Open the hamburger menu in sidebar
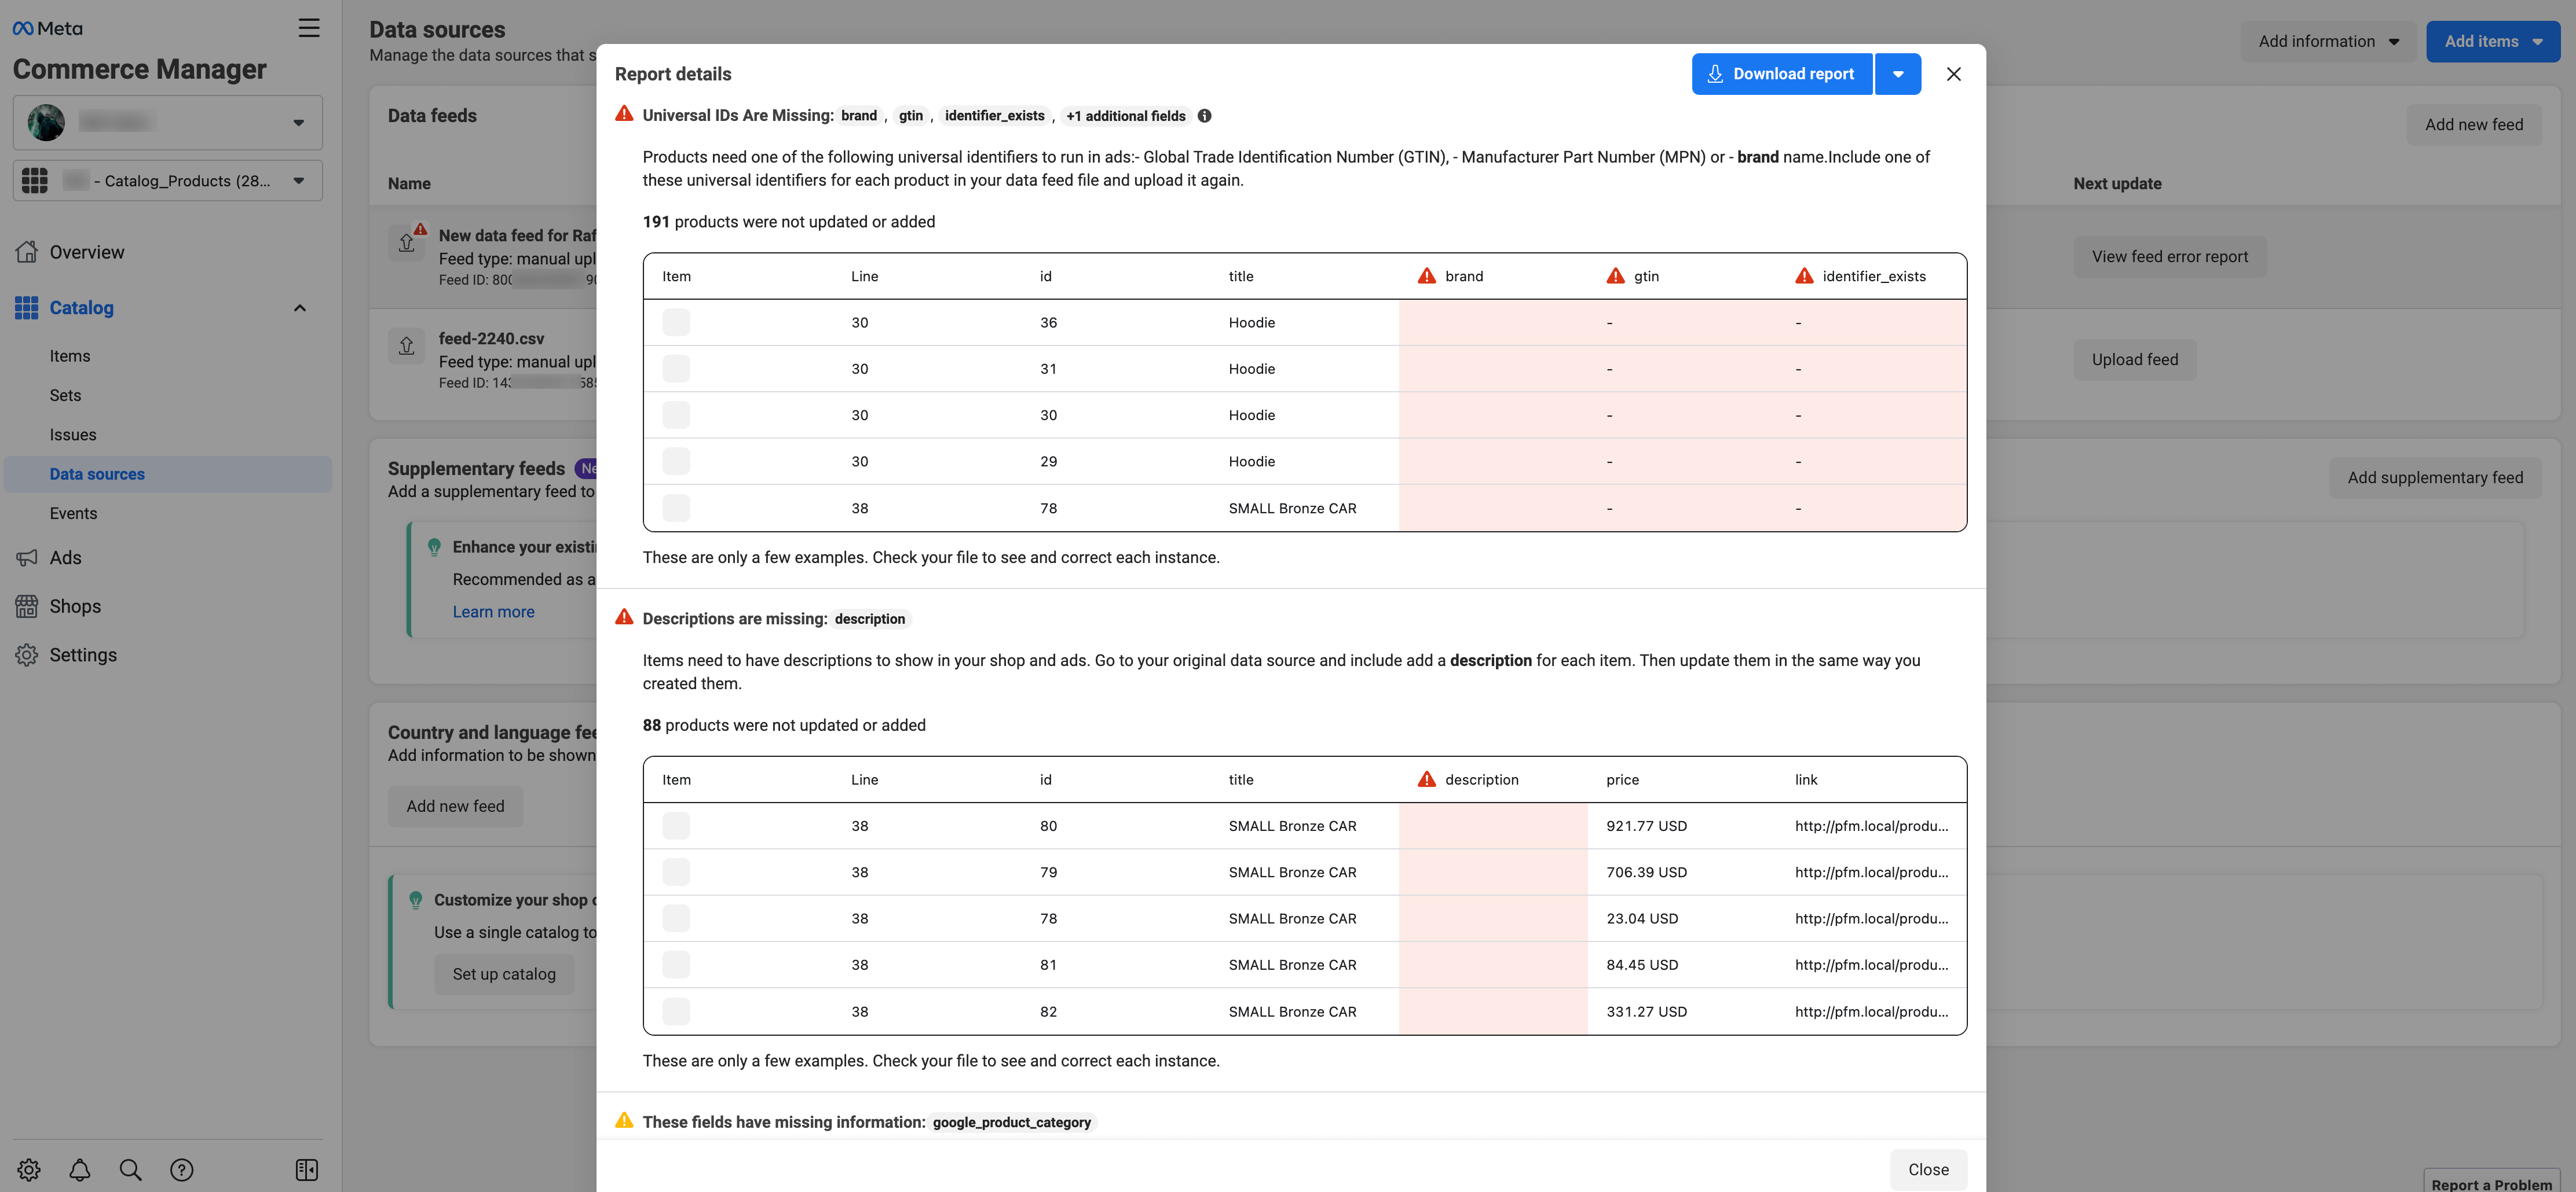 (309, 28)
